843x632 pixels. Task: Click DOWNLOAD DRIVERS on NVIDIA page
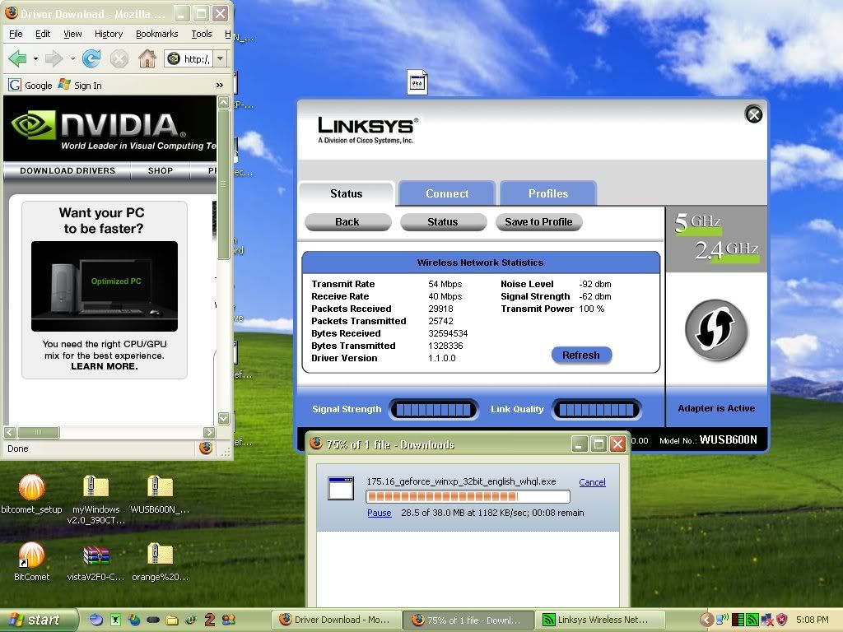tap(68, 171)
